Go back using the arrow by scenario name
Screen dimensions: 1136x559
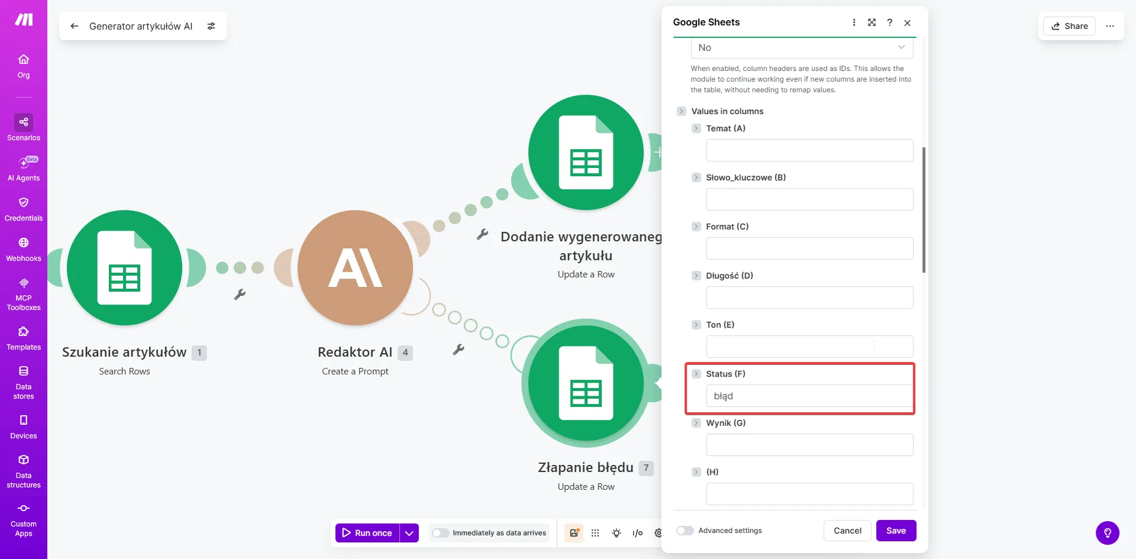[x=74, y=26]
